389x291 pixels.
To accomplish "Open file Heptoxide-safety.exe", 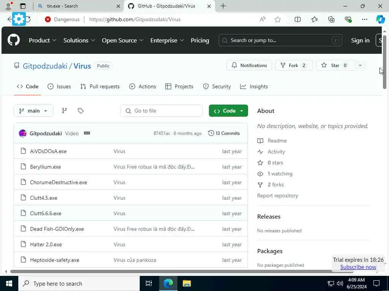I will tap(55, 260).
